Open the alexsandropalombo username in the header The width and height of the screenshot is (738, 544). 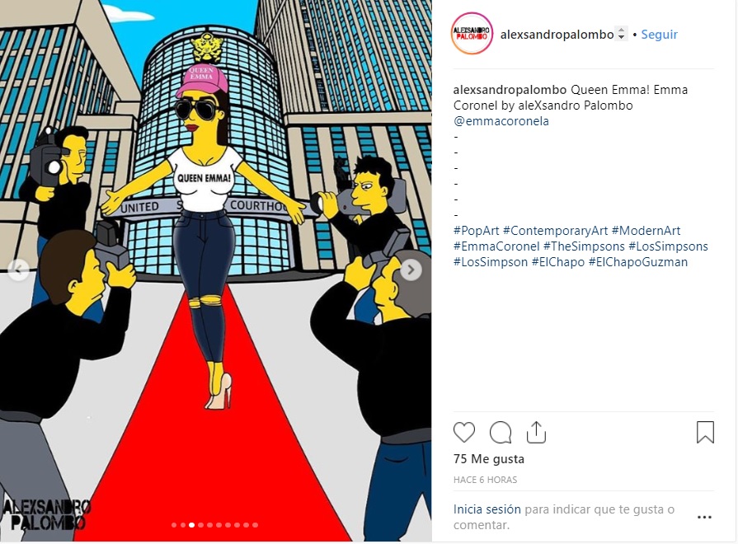pos(557,35)
